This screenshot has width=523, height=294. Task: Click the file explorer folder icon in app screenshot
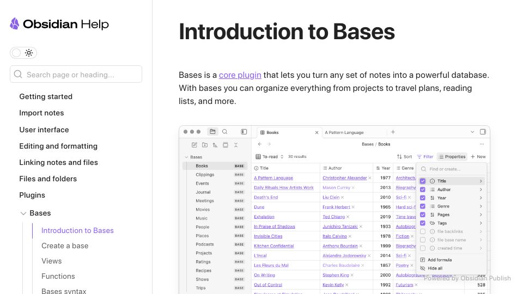tap(212, 132)
